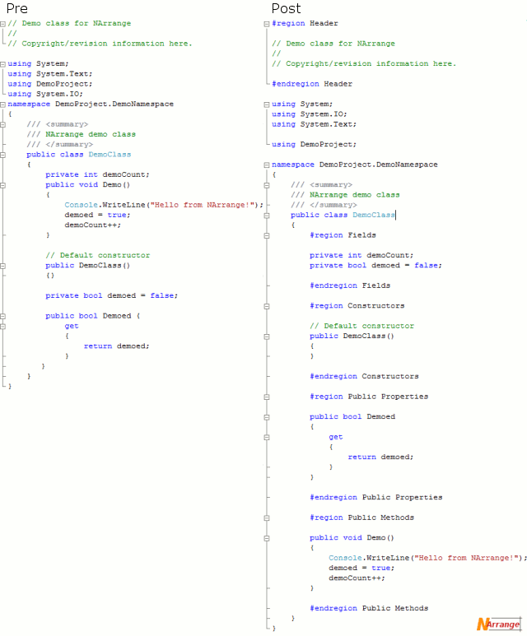
Task: Click the #endregion Header line
Action: click(x=312, y=84)
